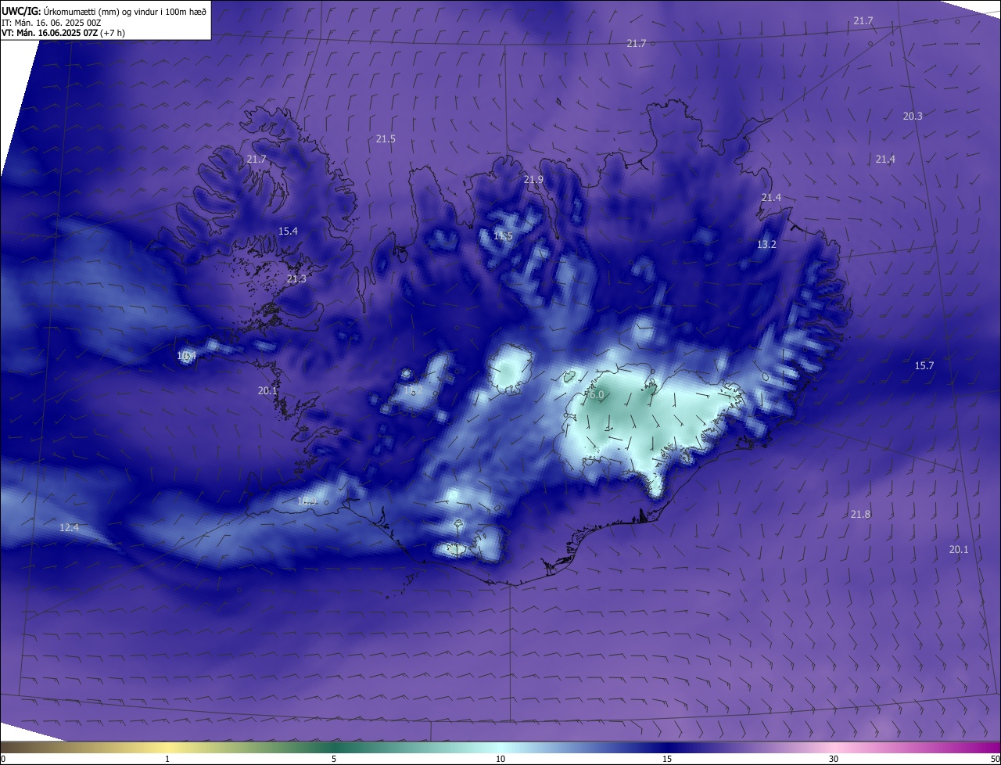Image resolution: width=1001 pixels, height=765 pixels.
Task: Click the 13.2 value in east Iceland
Action: coord(766,244)
